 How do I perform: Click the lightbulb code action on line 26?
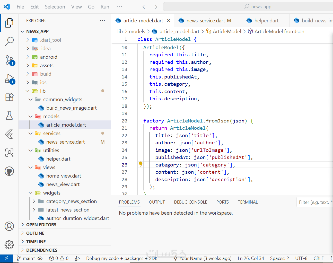click(x=141, y=164)
